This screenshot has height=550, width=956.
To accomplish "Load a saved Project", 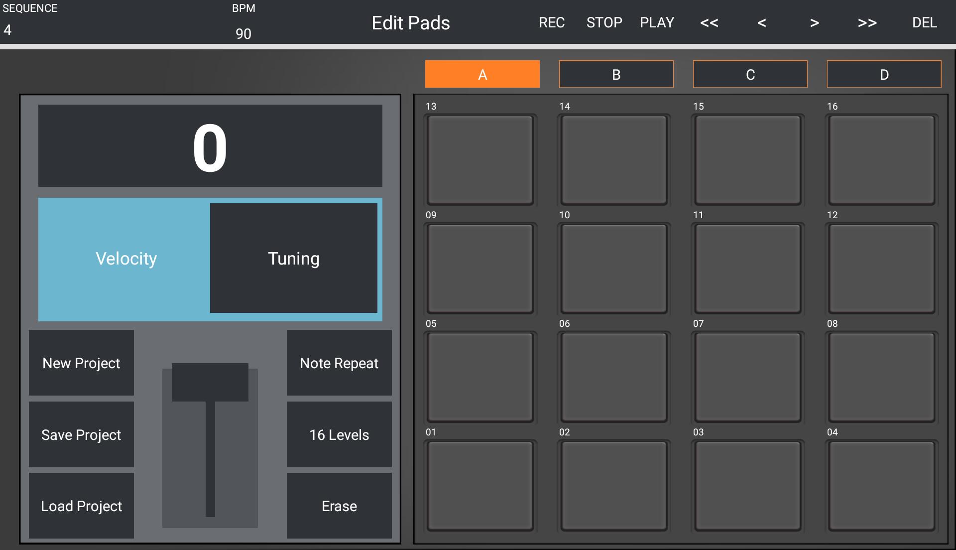I will pos(81,506).
